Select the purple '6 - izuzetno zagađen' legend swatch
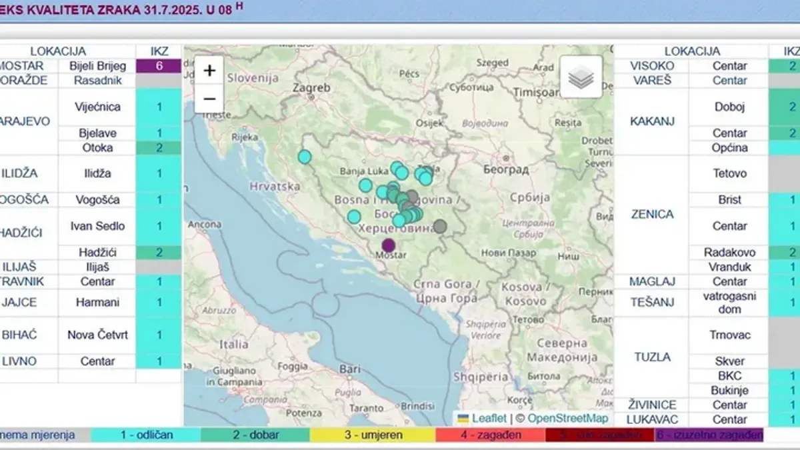The image size is (800, 450). 711,434
